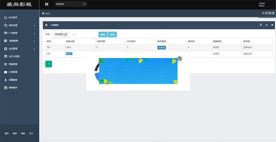
Task: Expand the 视频管理 sidebar menu
Action: [x=19, y=41]
